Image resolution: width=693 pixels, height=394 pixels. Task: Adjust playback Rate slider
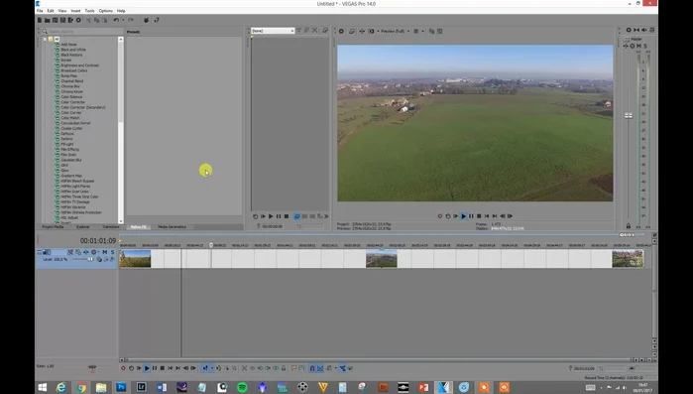click(x=92, y=367)
